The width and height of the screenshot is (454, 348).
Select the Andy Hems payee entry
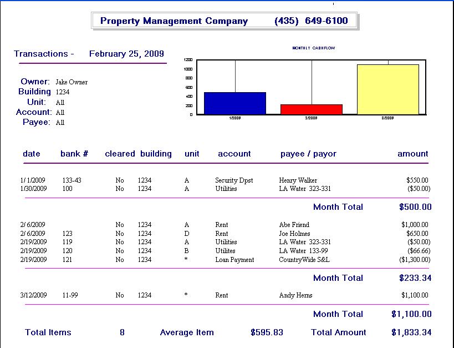tap(295, 295)
